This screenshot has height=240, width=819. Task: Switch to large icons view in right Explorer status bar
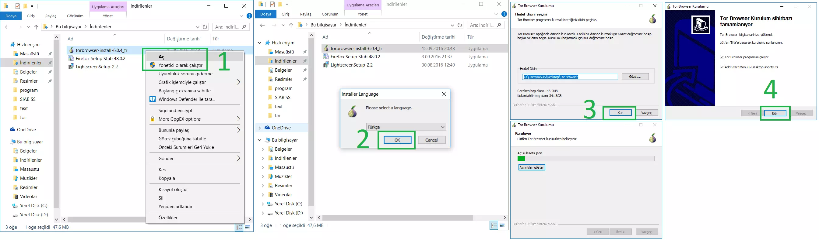point(502,225)
